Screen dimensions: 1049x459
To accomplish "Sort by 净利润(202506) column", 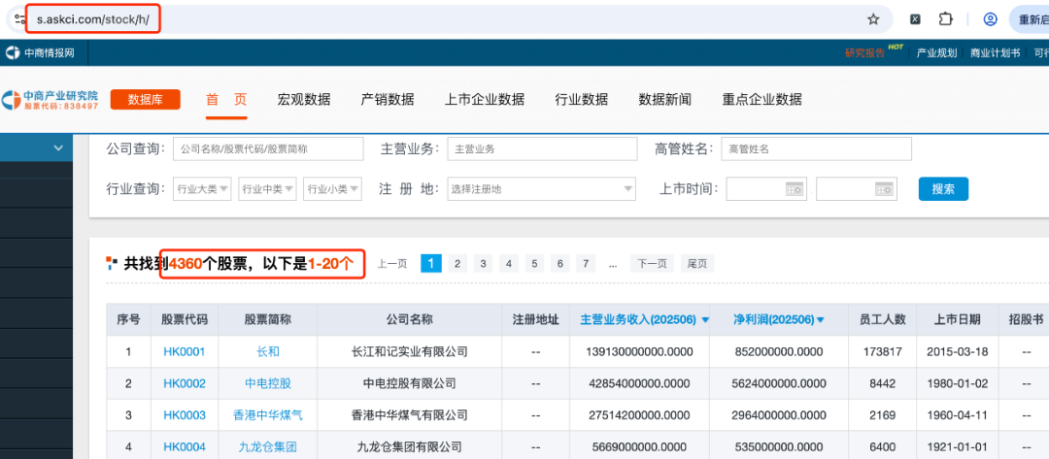I will tap(779, 319).
